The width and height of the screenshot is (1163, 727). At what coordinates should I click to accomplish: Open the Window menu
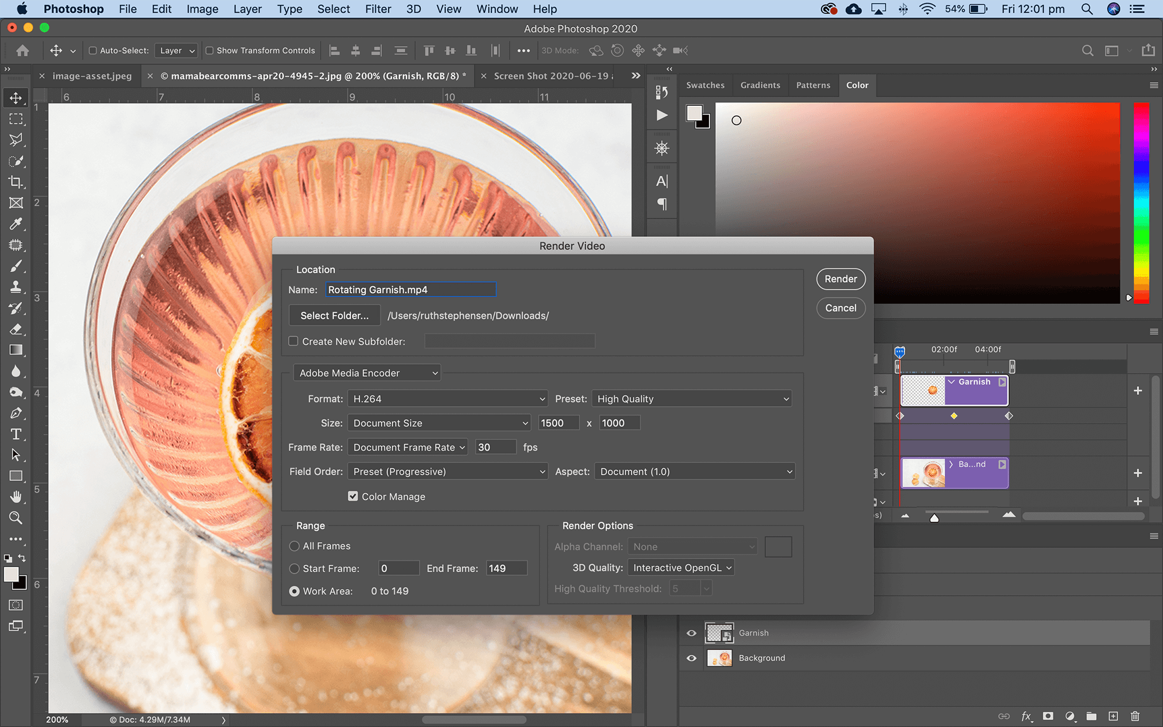click(x=497, y=9)
